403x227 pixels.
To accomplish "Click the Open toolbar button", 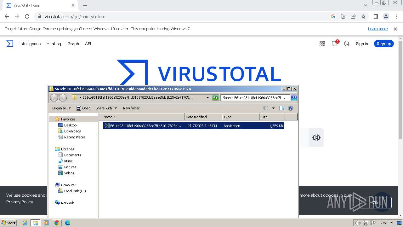I will (x=83, y=108).
